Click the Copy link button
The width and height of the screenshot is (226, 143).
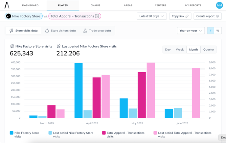180,16
